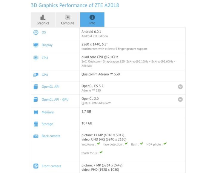Viewport: 203px width, 173px height.
Task: Click the touch focus green checkmark
Action: (x=101, y=152)
